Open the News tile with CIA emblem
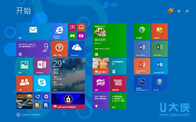 point(68,101)
